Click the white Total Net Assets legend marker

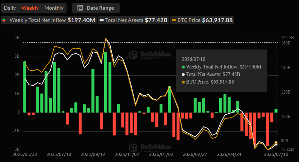coord(102,20)
